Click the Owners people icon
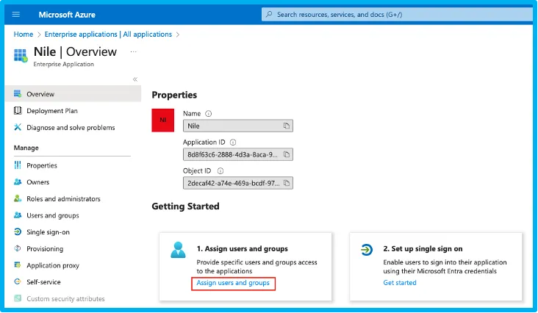Screen dimensions: 538x313 [18, 181]
